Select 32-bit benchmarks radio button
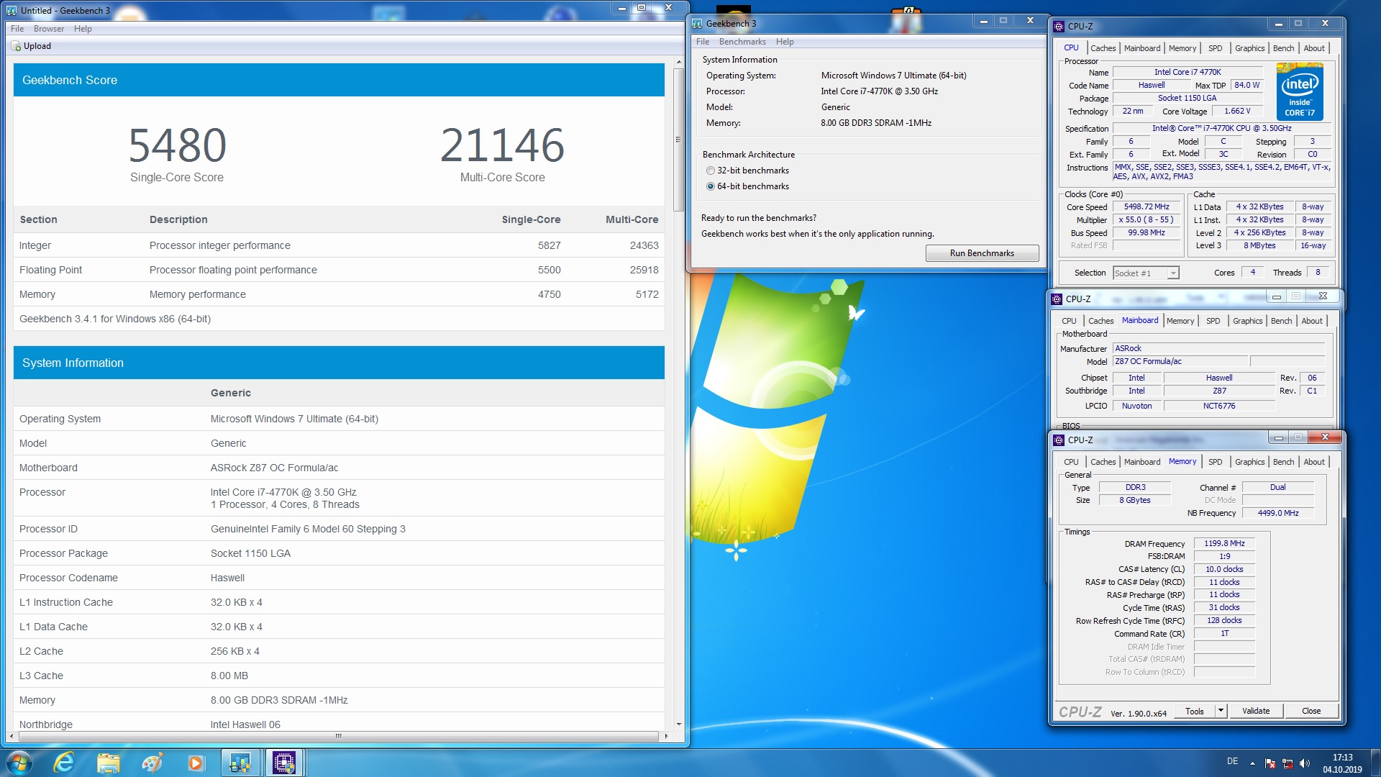This screenshot has width=1381, height=777. pyautogui.click(x=711, y=171)
